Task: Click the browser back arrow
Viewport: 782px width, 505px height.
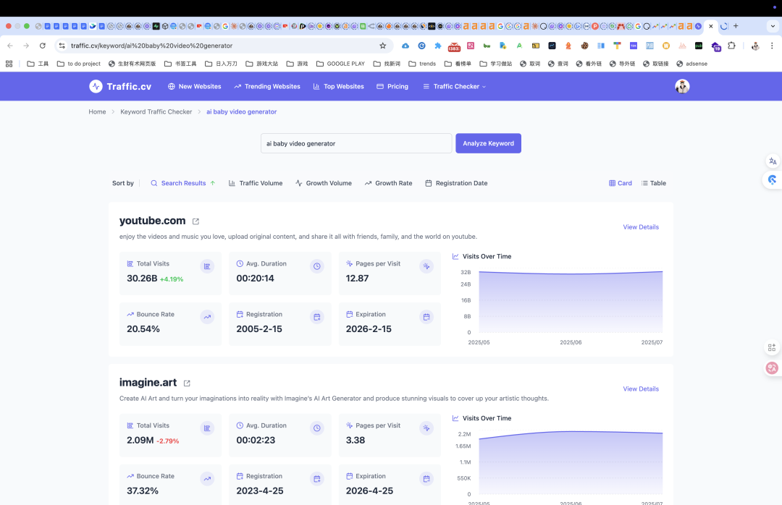Action: (10, 46)
